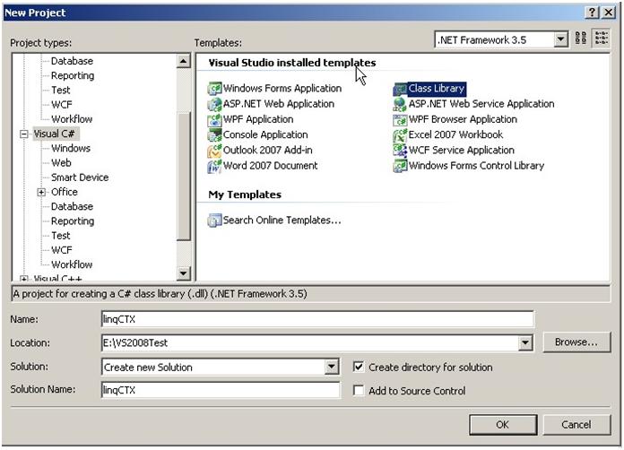Image resolution: width=624 pixels, height=450 pixels.
Task: Open the Solution 'Create new Solution' dropdown
Action: (331, 367)
